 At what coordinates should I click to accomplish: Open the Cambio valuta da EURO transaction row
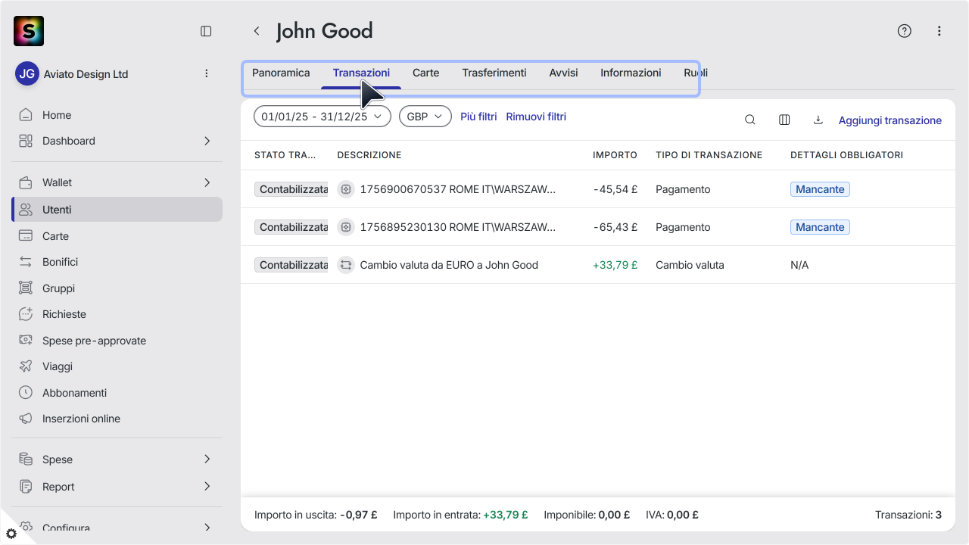click(x=598, y=265)
